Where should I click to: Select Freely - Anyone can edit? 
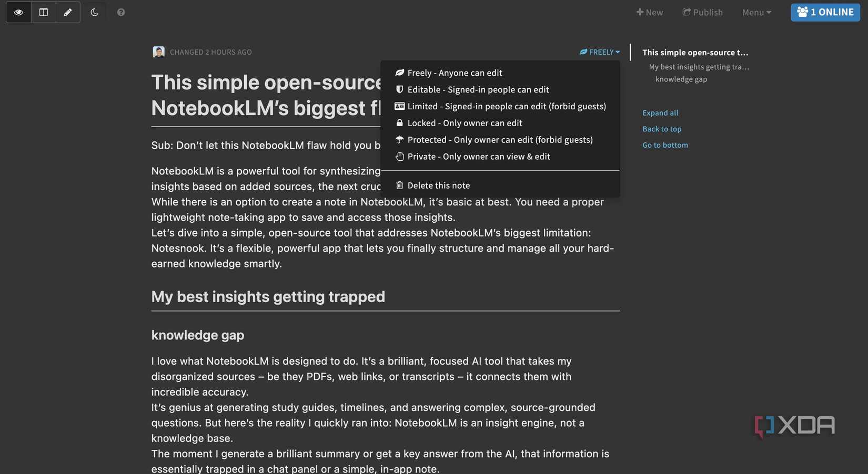[x=455, y=73]
